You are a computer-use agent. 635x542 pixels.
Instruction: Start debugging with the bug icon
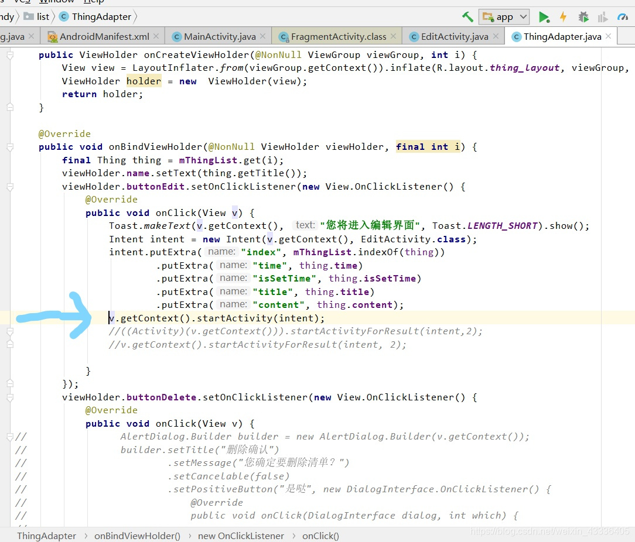tap(583, 17)
